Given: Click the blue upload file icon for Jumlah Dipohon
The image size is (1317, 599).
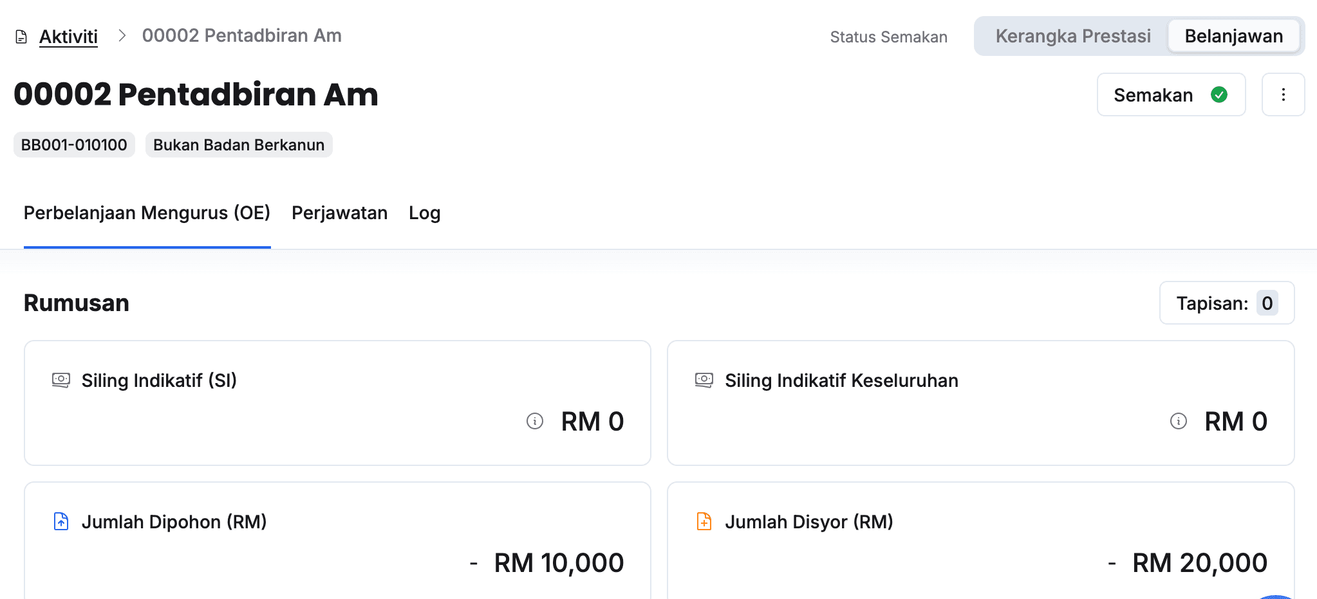Looking at the screenshot, I should click(61, 521).
